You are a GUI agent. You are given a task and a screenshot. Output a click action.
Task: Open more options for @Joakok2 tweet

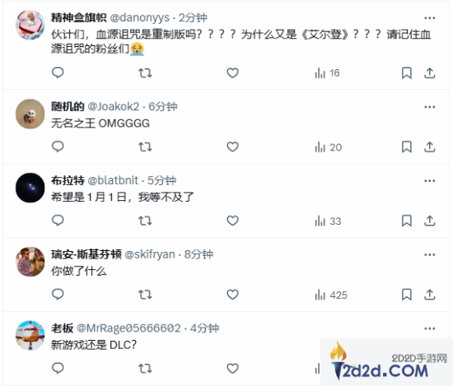pos(430,107)
